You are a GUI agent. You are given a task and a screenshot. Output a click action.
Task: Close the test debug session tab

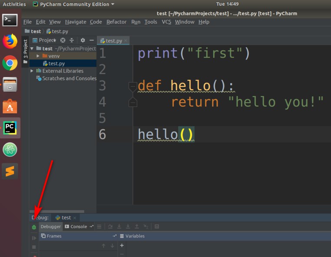coord(75,218)
